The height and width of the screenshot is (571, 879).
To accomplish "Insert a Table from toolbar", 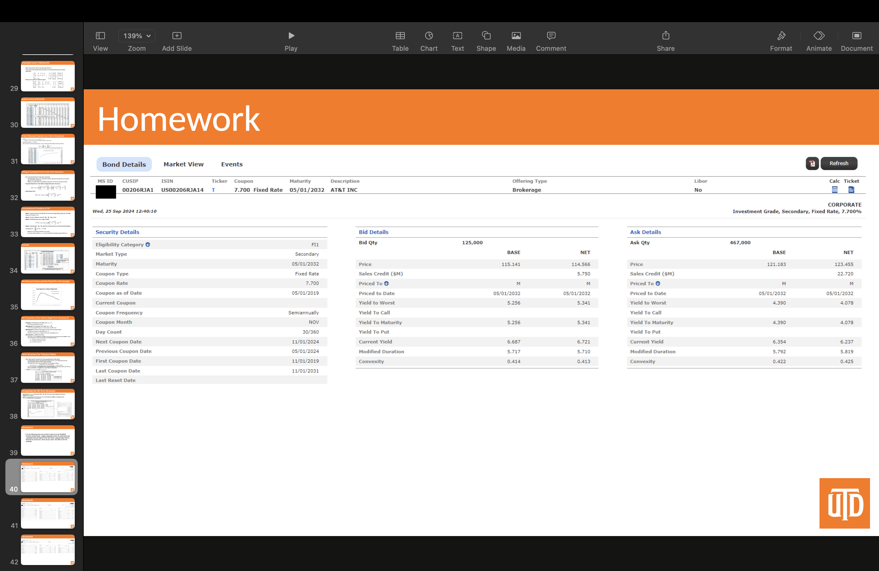I will pos(400,36).
